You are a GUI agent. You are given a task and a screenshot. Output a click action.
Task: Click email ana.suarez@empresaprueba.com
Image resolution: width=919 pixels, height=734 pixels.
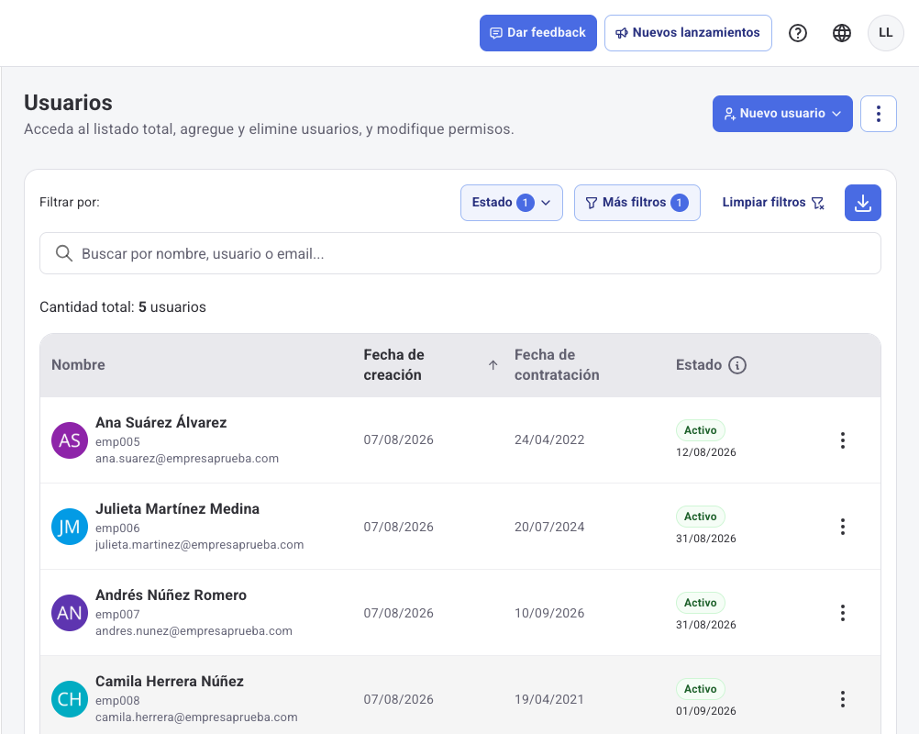pos(187,459)
